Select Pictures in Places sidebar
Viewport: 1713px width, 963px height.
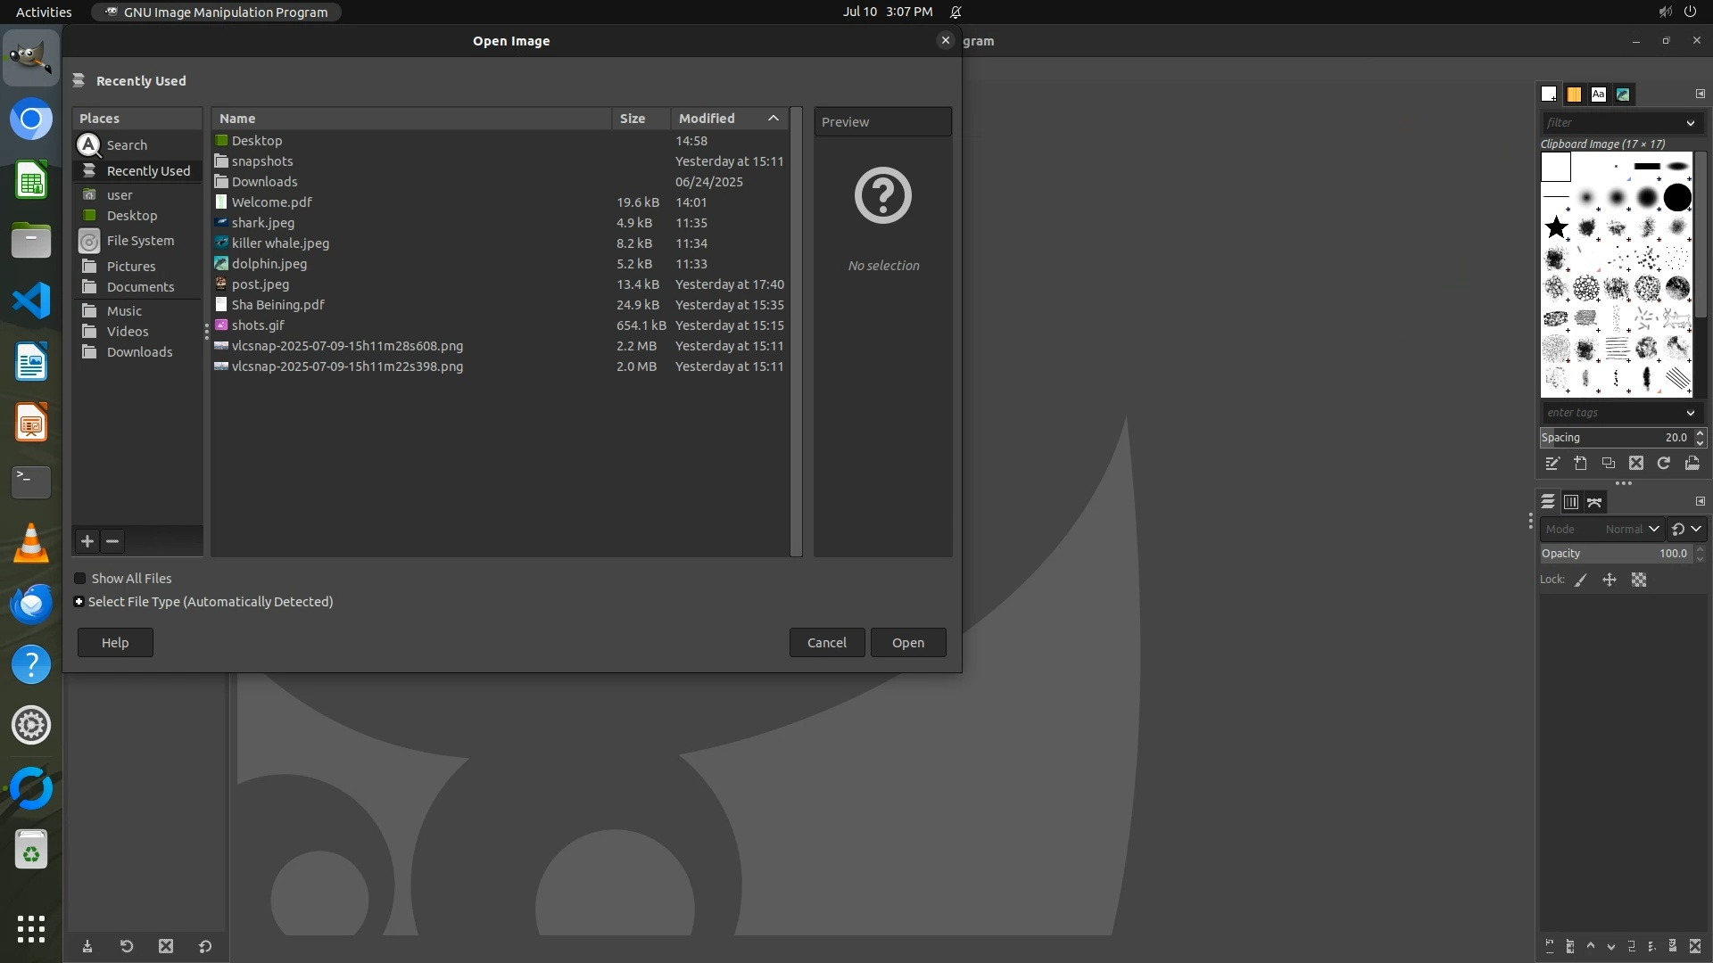click(x=131, y=267)
